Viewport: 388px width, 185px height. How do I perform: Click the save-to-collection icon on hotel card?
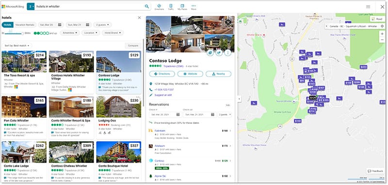click(x=210, y=53)
